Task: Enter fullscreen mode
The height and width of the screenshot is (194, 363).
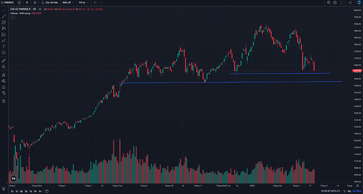Action: click(x=341, y=3)
